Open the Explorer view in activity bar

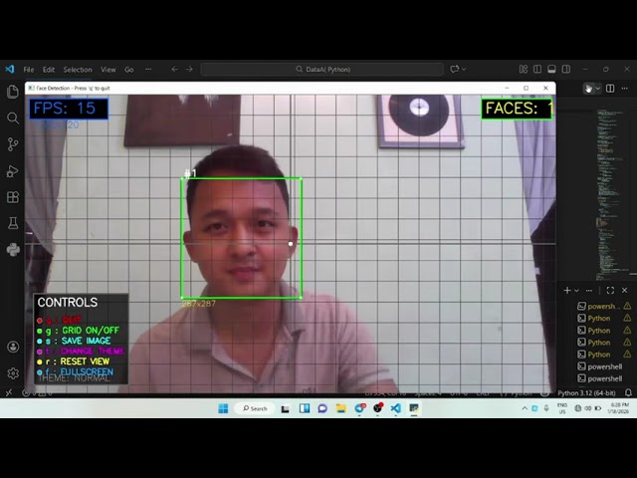[x=13, y=92]
